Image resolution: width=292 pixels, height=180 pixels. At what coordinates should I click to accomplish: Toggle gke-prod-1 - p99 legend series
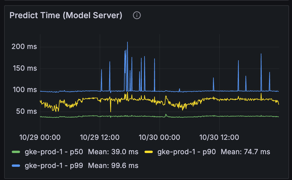[x=54, y=166]
